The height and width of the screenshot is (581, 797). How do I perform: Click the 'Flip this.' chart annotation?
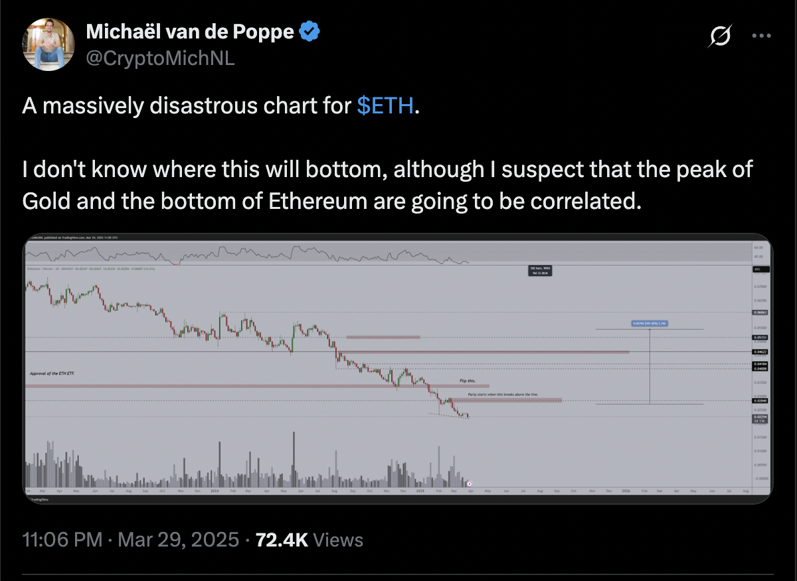(x=468, y=381)
